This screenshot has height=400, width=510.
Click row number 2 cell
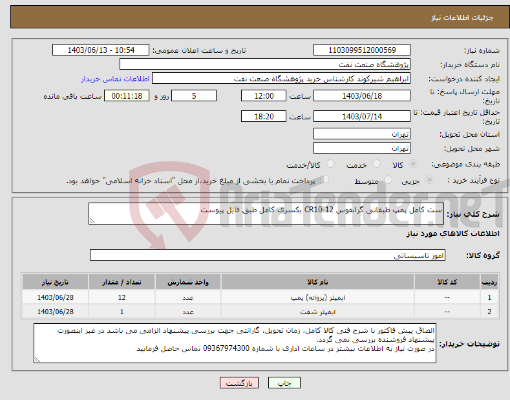pos(489,312)
